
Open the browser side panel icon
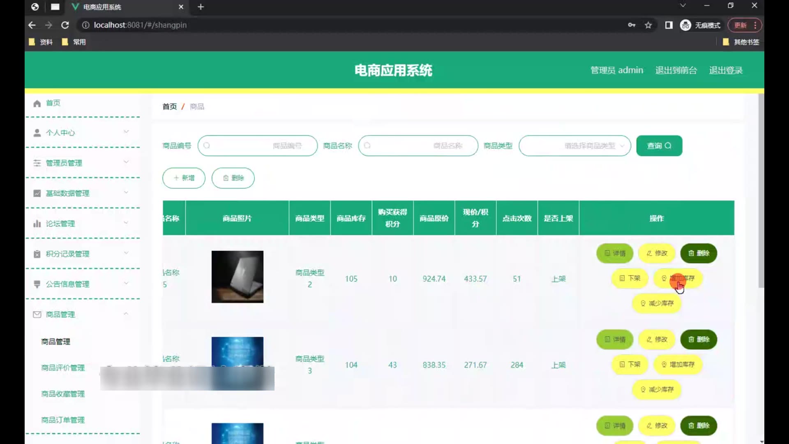pos(669,25)
